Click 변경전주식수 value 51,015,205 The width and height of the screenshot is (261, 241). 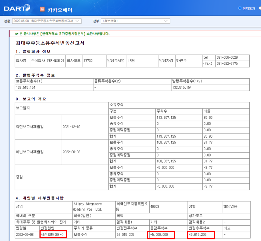[125, 235]
